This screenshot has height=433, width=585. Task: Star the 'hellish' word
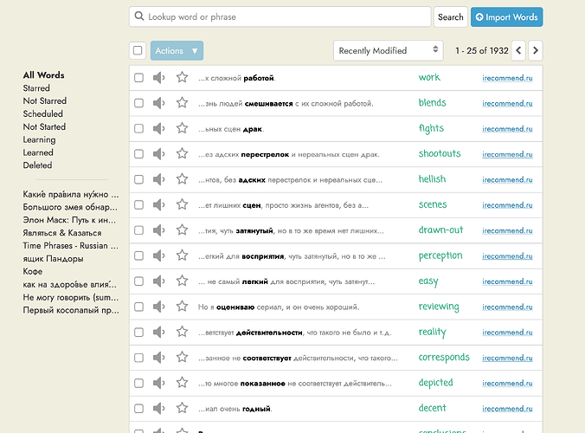(x=182, y=179)
